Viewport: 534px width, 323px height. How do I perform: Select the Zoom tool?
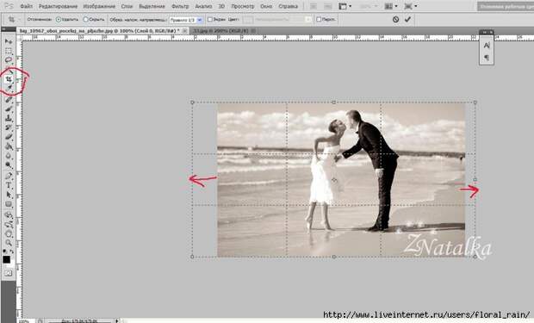(x=9, y=243)
